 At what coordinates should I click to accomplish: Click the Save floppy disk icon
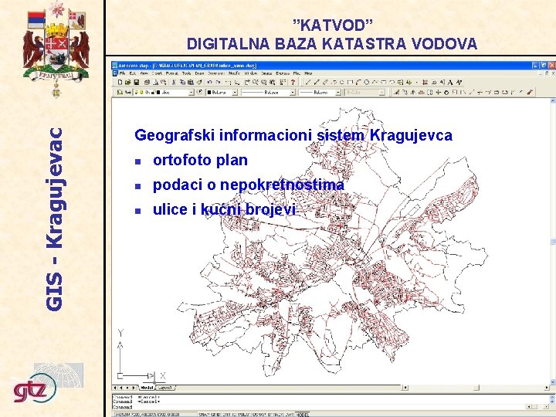coord(137,83)
